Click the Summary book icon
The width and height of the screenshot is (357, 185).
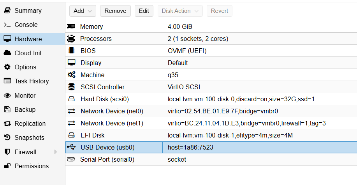7,11
